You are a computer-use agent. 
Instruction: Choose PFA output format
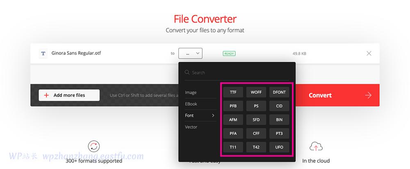pyautogui.click(x=233, y=133)
